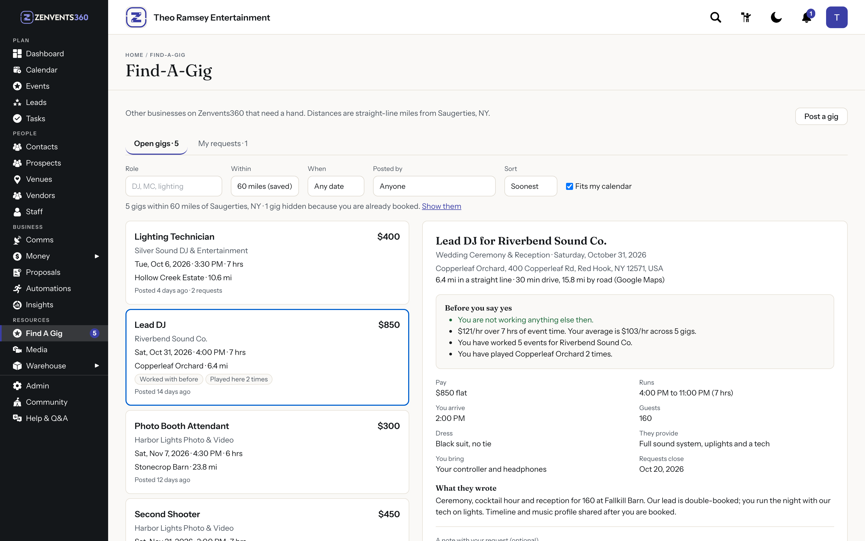This screenshot has height=541, width=865.
Task: Open the Posted by dropdown
Action: (434, 186)
